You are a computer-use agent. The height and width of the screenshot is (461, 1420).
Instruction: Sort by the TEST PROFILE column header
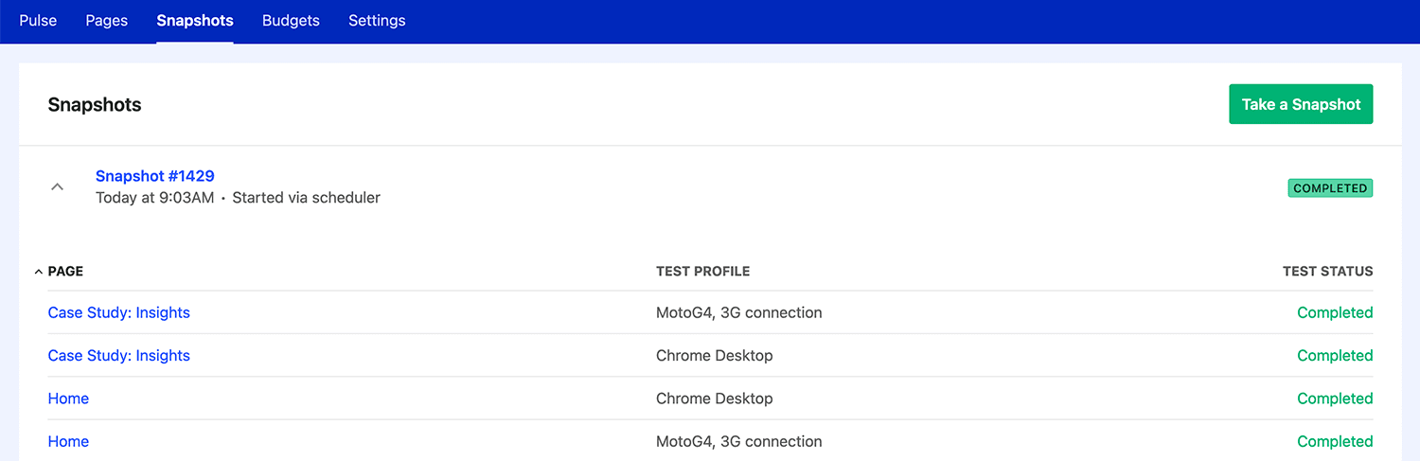[702, 272]
